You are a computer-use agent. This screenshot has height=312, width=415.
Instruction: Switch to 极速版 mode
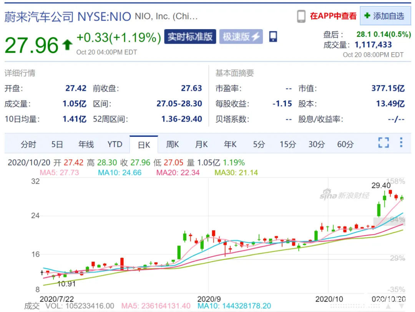click(x=241, y=37)
